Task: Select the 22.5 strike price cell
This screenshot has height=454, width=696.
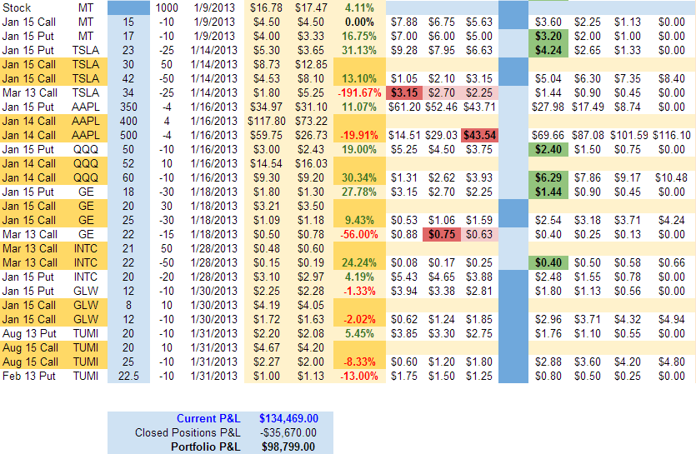Action: pyautogui.click(x=128, y=376)
